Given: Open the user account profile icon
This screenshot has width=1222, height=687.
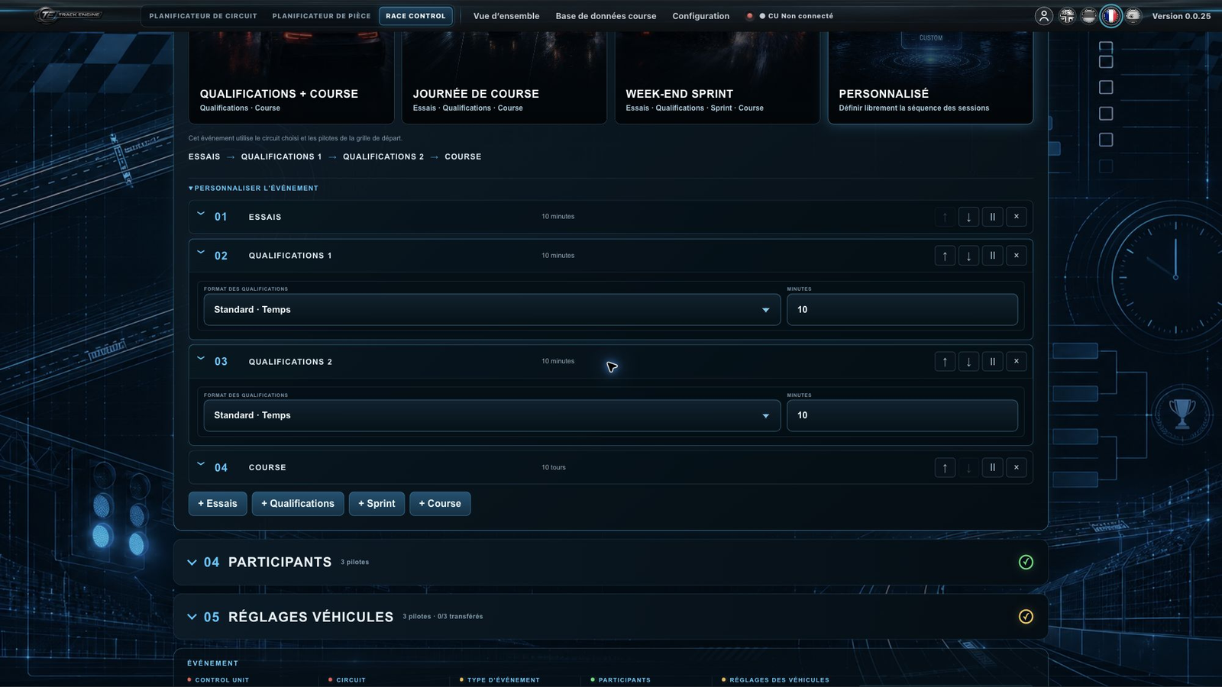Looking at the screenshot, I should [1043, 16].
